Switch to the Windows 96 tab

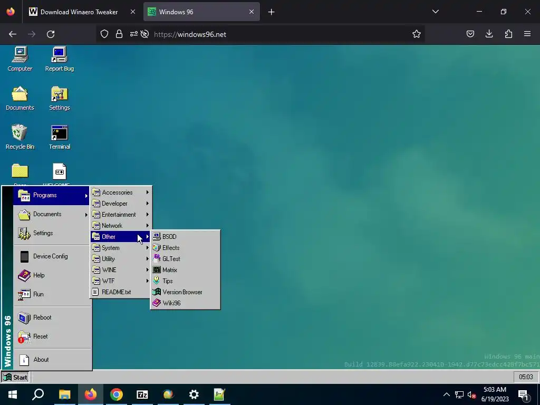tap(201, 12)
